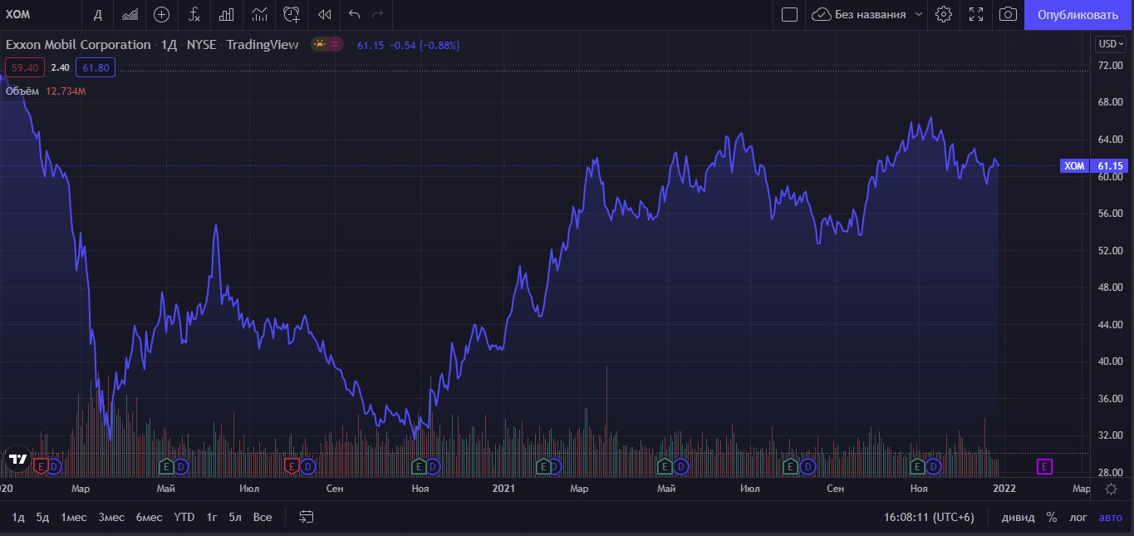
Task: Open chart settings gear in top toolbar
Action: click(x=943, y=14)
